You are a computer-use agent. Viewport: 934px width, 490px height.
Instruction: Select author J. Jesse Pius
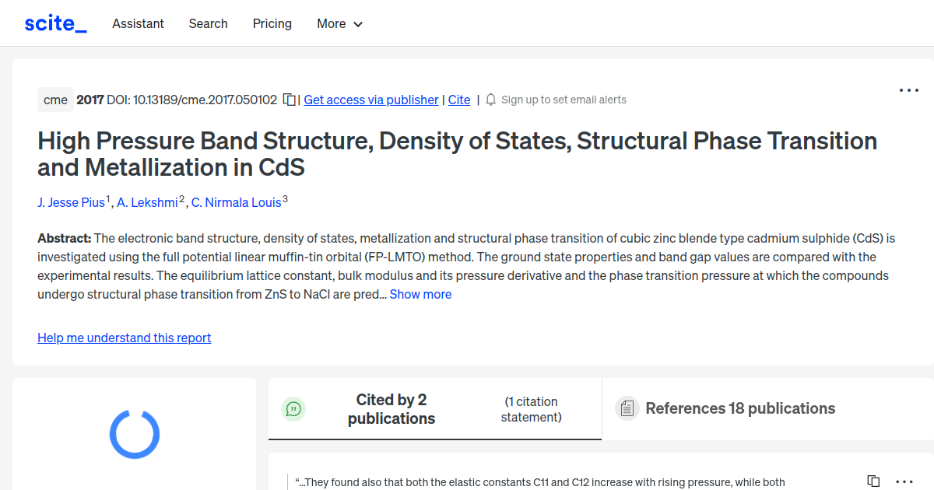click(72, 202)
